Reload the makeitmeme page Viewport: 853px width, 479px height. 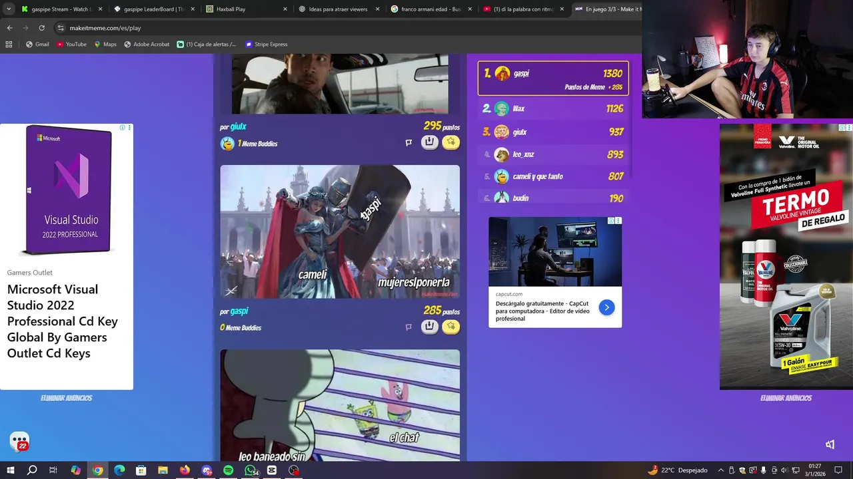click(x=41, y=28)
